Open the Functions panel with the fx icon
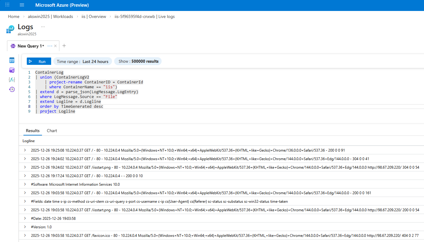Viewport: 424px width, 242px height. (12, 79)
